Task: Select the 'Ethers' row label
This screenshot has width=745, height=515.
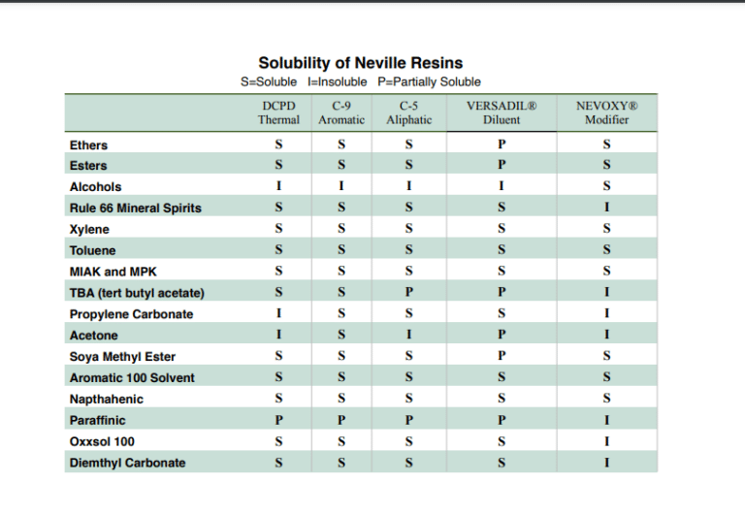Action: [x=88, y=145]
